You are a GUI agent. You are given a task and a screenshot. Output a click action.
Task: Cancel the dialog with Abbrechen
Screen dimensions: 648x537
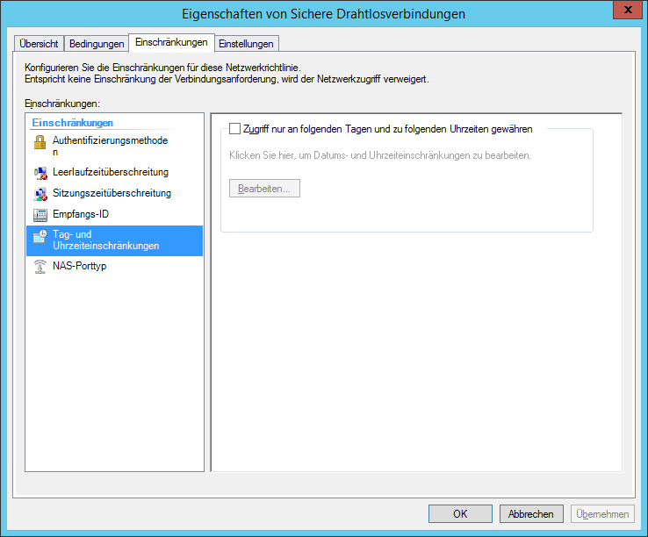[x=531, y=514]
